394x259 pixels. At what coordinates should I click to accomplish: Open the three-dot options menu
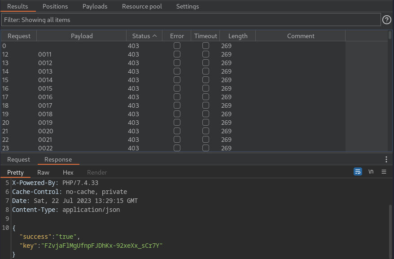pos(386,159)
